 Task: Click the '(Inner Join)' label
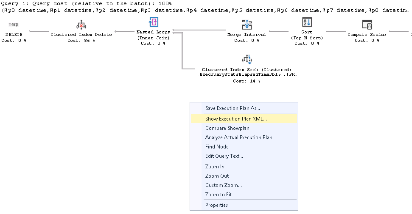click(x=153, y=38)
